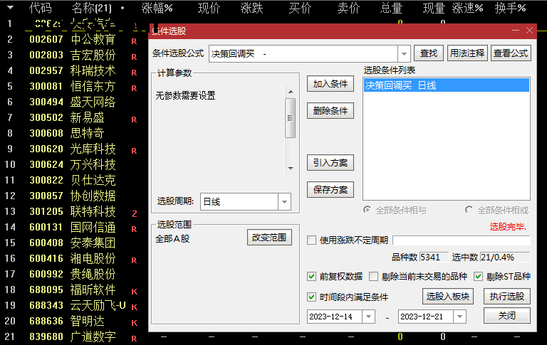The image size is (547, 345).
Task: Click 改变范围 to change scope
Action: (x=269, y=238)
